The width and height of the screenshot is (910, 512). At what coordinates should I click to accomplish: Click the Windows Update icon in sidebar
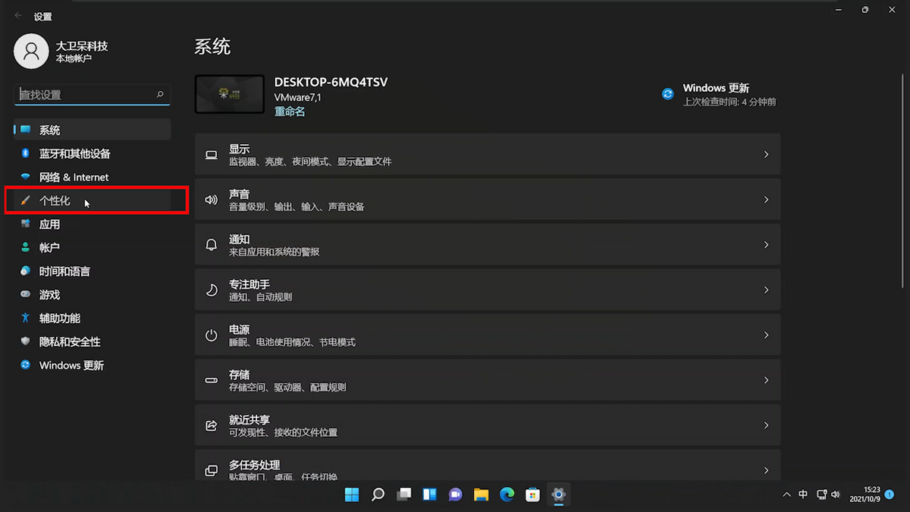pyautogui.click(x=25, y=365)
